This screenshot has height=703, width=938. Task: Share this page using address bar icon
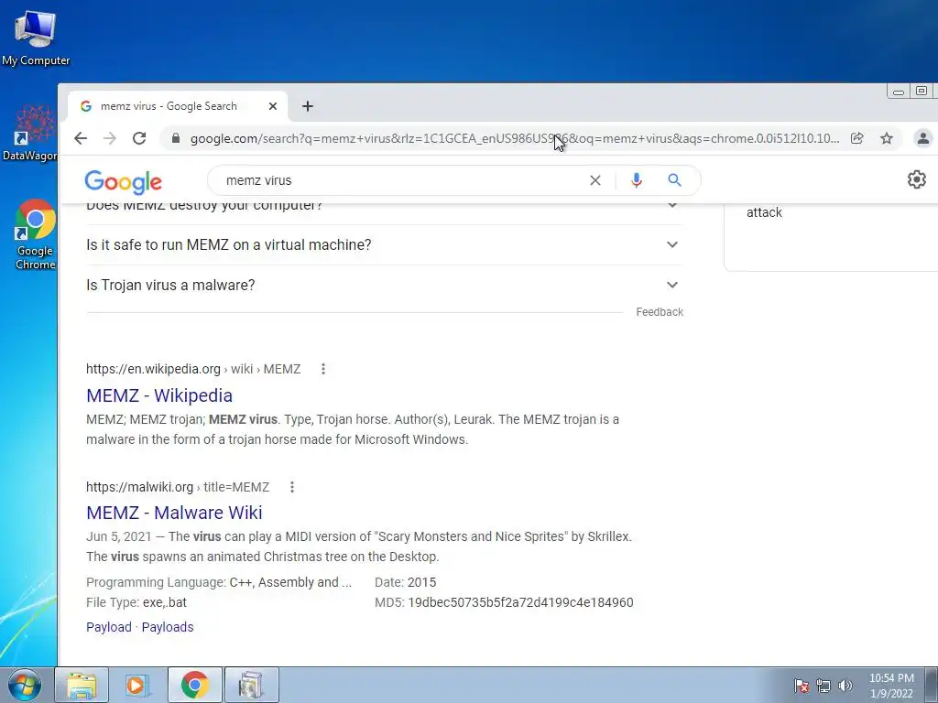857,139
